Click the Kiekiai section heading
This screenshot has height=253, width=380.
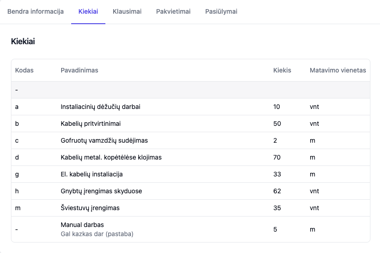click(x=23, y=41)
